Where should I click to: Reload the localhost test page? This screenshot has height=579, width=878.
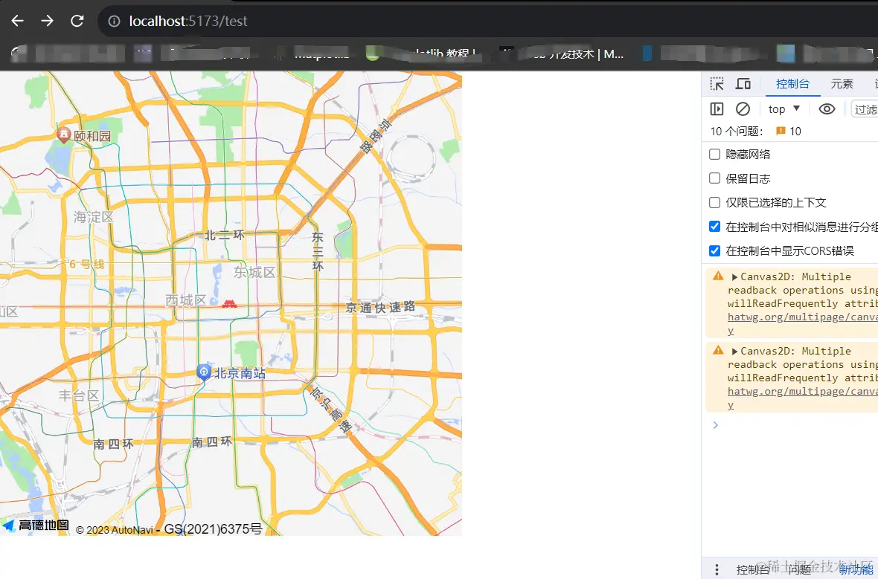pyautogui.click(x=77, y=21)
